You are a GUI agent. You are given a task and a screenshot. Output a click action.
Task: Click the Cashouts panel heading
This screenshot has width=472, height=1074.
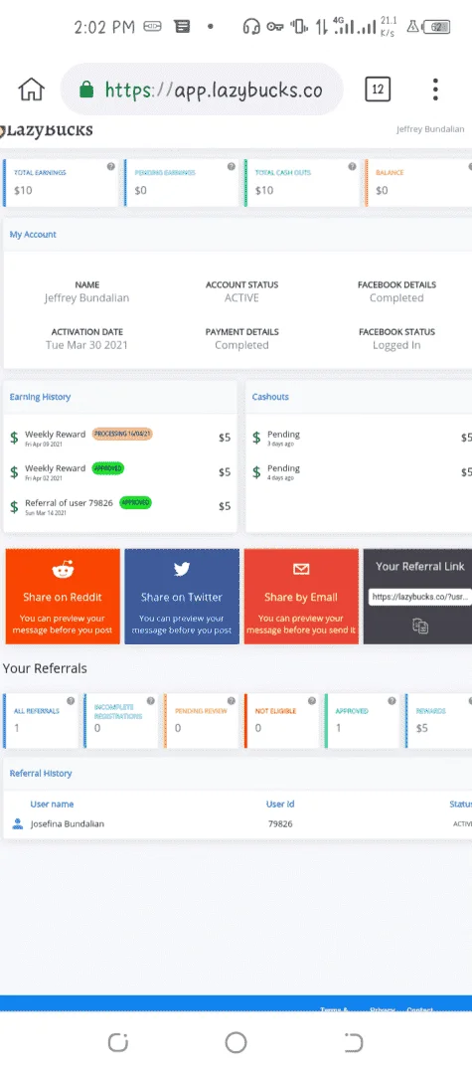pyautogui.click(x=270, y=397)
